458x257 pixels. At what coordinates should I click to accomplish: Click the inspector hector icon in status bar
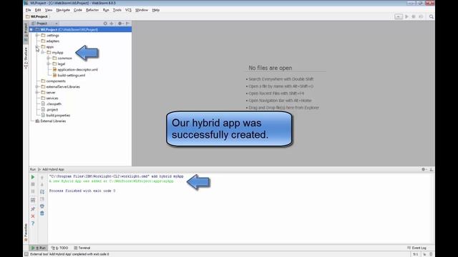point(431,254)
